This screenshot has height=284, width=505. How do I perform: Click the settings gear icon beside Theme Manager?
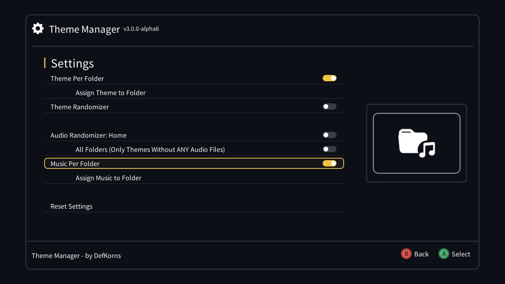pos(38,28)
